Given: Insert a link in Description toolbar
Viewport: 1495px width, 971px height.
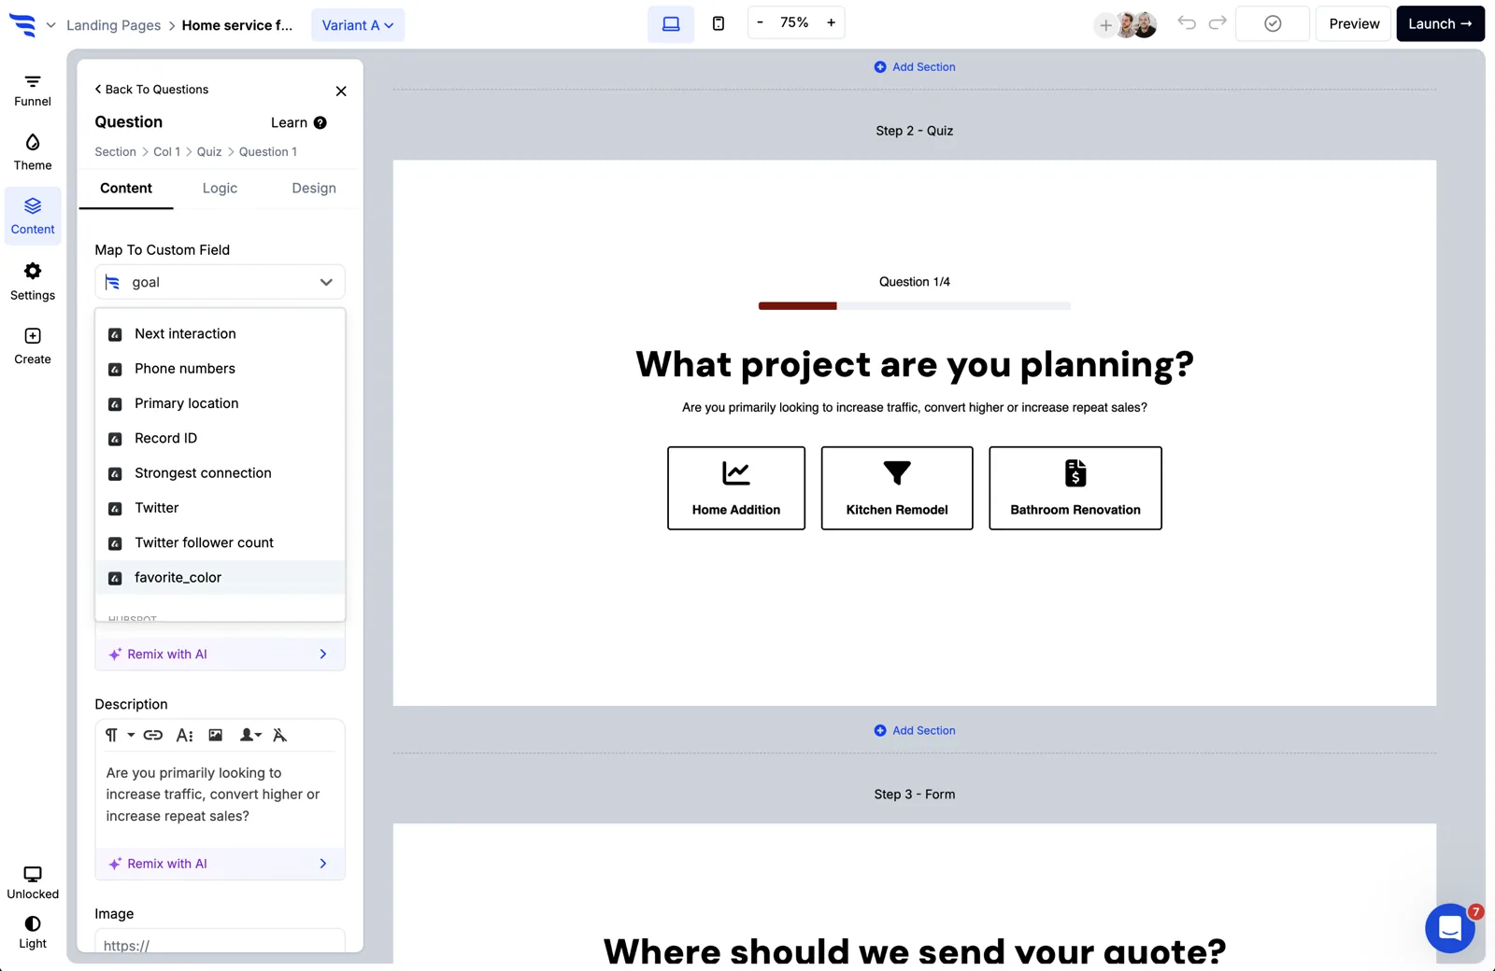Looking at the screenshot, I should pos(153,735).
